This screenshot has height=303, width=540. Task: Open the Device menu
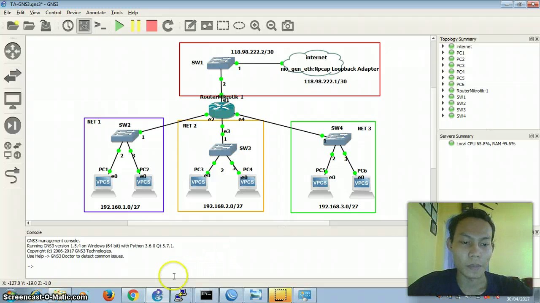[73, 13]
